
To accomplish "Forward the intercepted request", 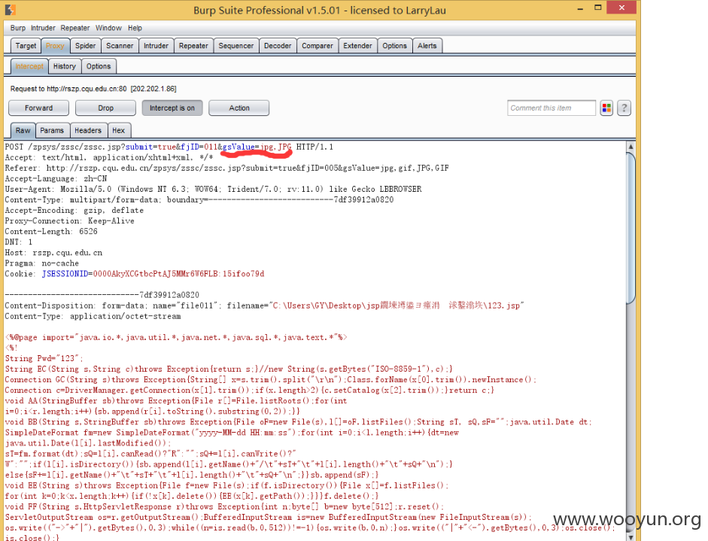I will click(x=39, y=108).
